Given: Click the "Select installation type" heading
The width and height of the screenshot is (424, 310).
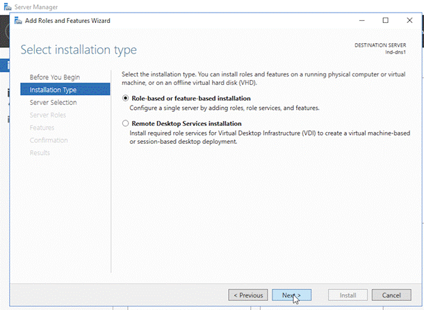Looking at the screenshot, I should pyautogui.click(x=79, y=50).
